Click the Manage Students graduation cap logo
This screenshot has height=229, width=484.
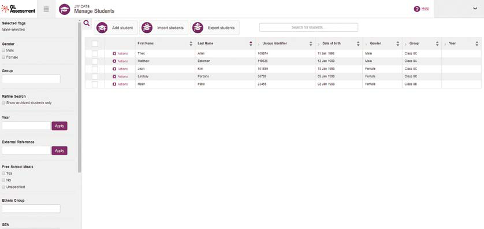pyautogui.click(x=65, y=9)
